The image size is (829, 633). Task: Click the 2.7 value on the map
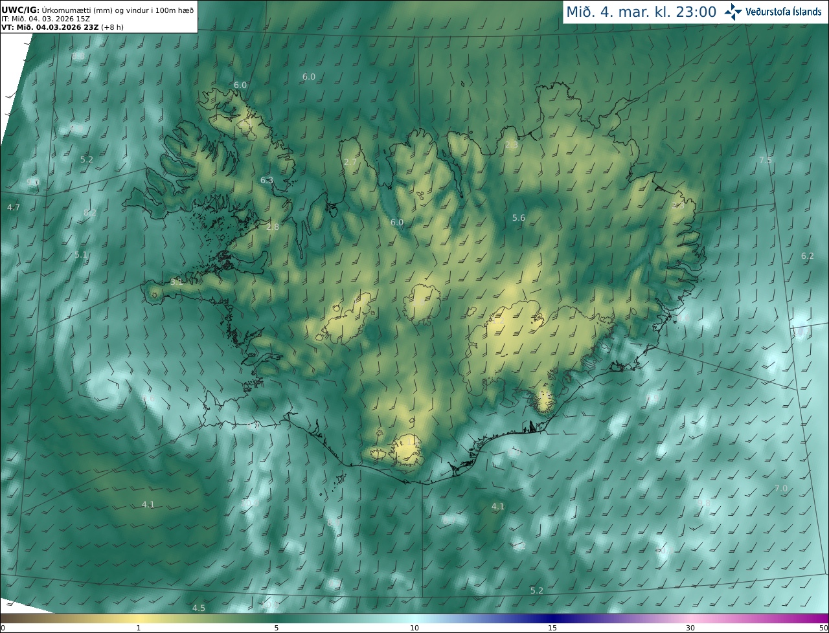[x=350, y=162]
